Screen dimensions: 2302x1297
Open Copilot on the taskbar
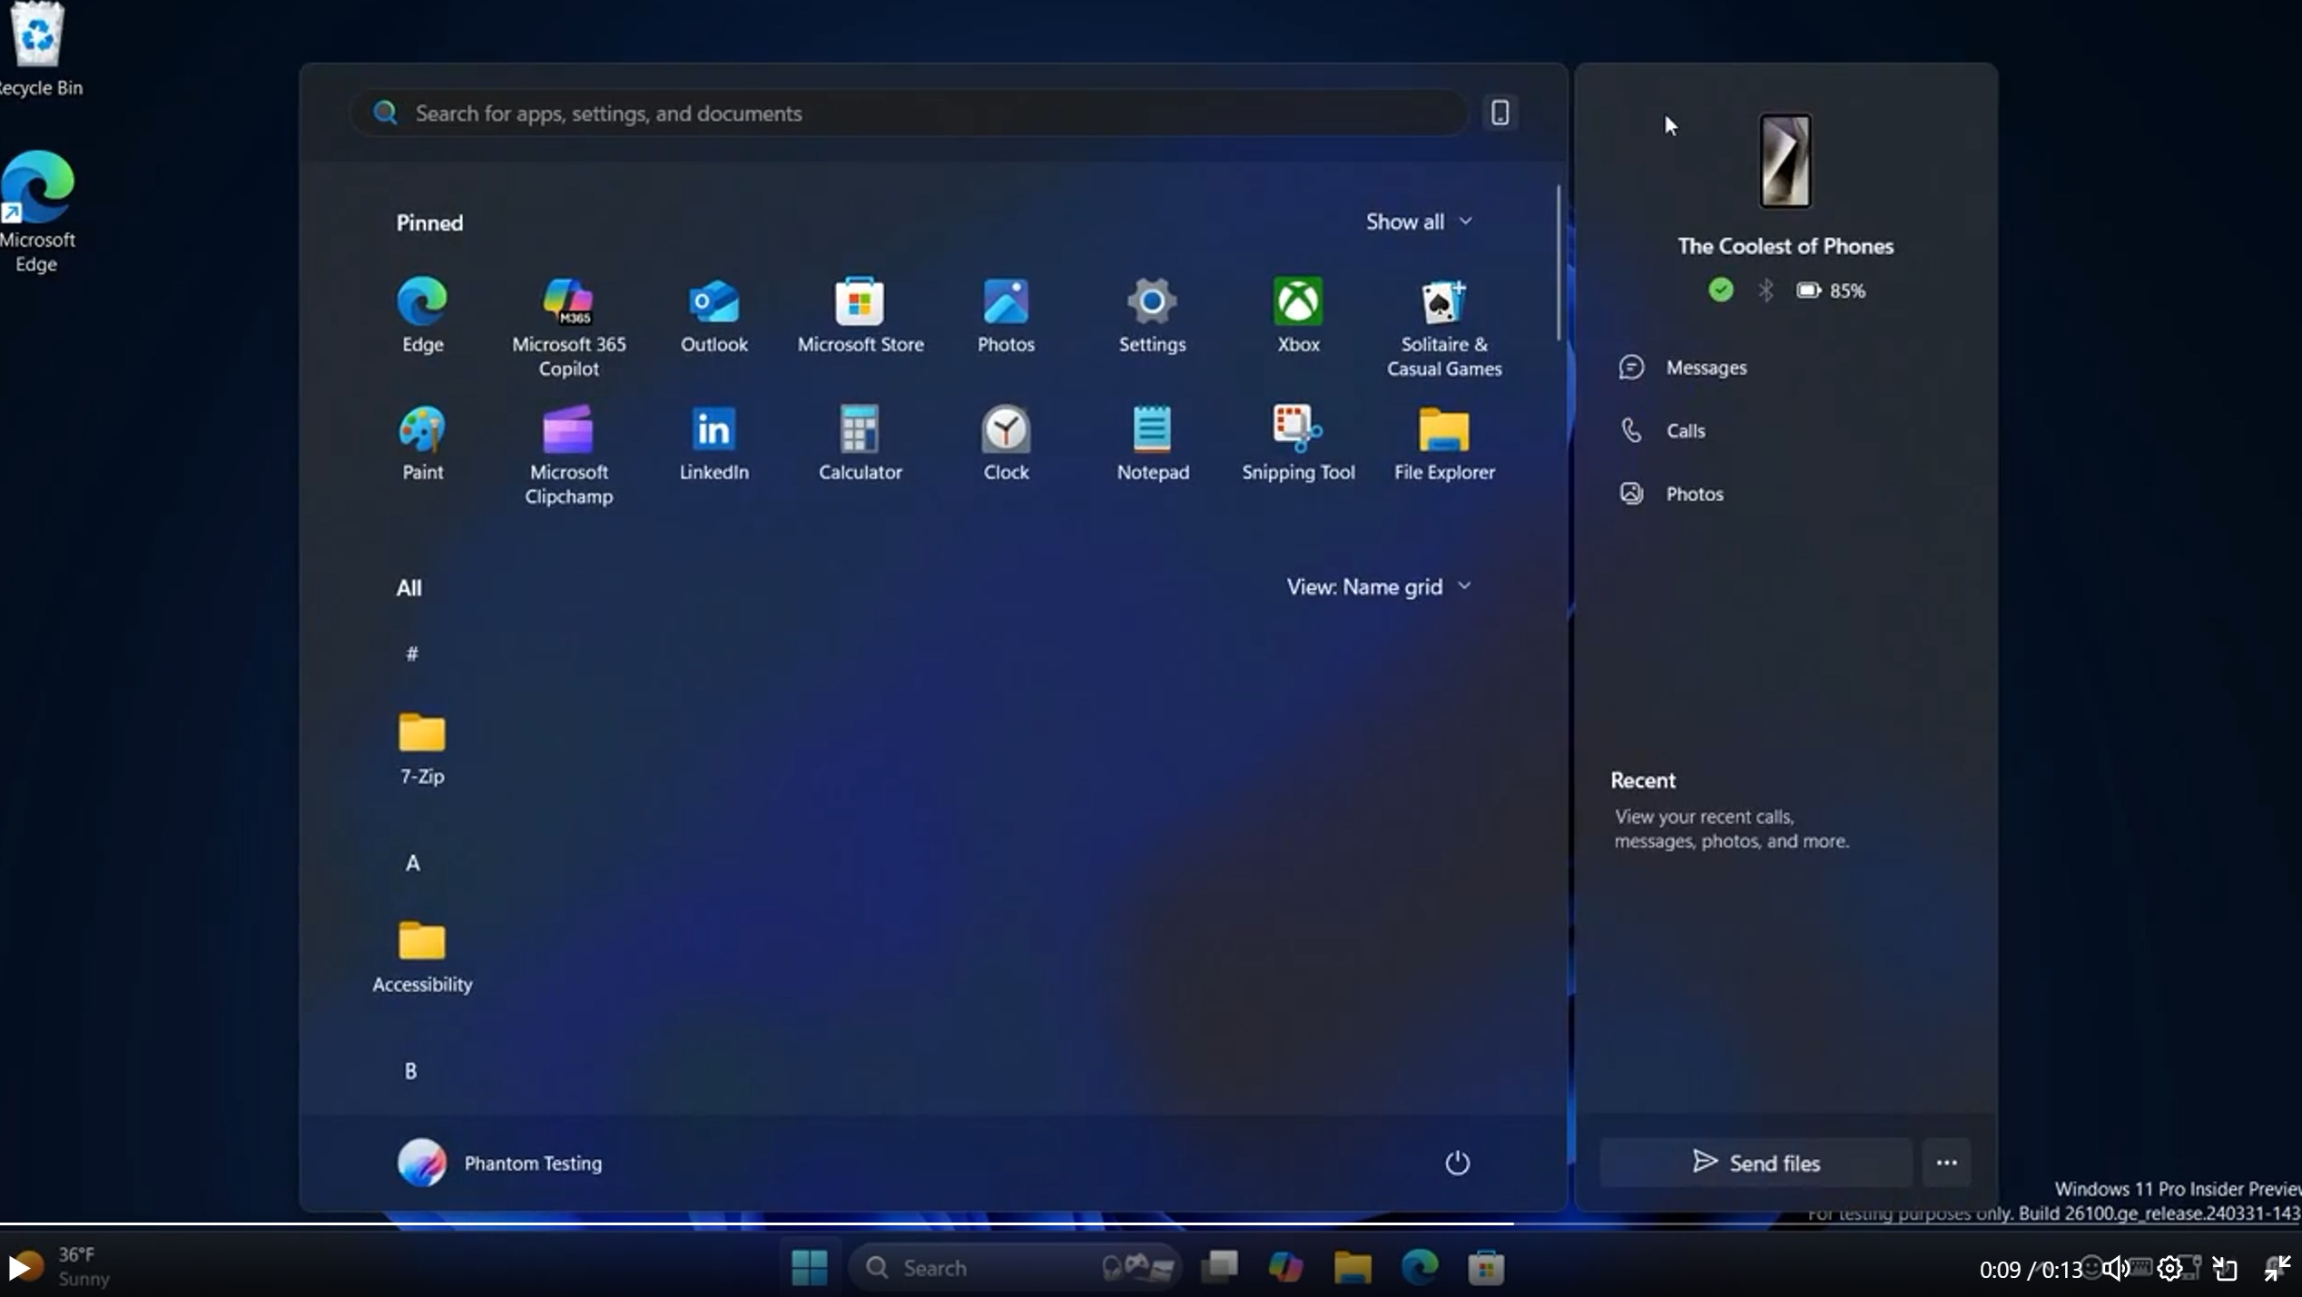[1285, 1267]
